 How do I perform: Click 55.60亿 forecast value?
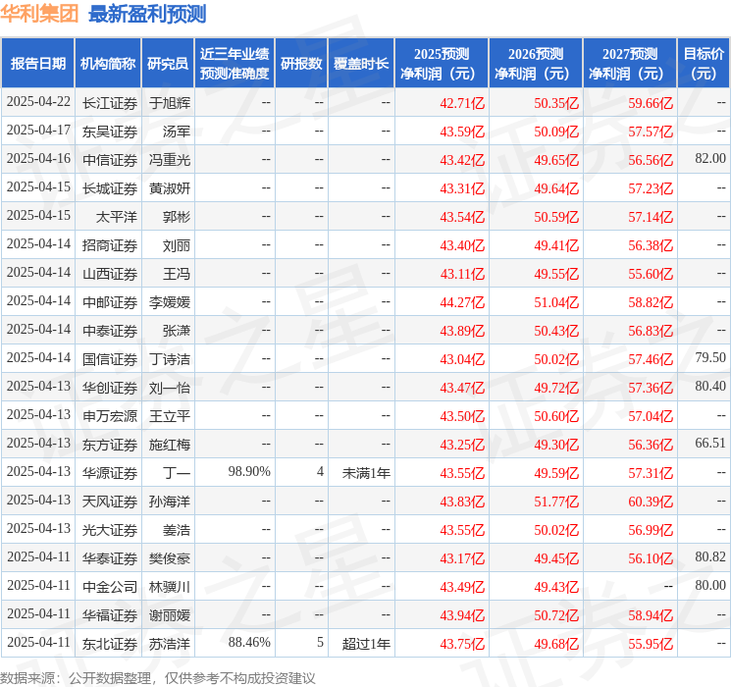pyautogui.click(x=651, y=274)
